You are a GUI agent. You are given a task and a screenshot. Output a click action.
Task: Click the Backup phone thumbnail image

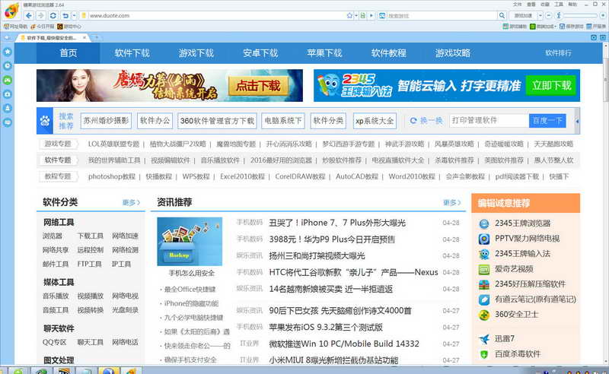point(190,241)
